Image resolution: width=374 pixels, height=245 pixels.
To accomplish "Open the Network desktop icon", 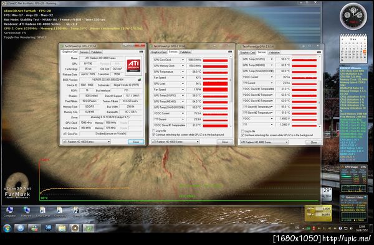I will (26, 212).
